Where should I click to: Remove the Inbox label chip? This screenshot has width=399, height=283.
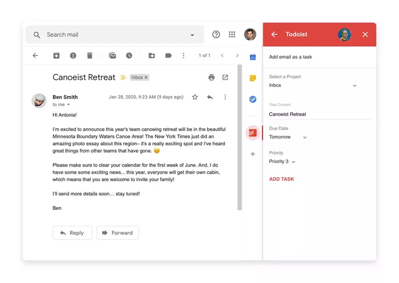146,78
